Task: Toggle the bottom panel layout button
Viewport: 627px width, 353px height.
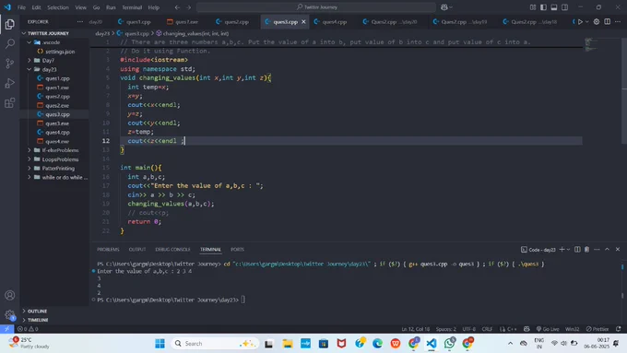Action: 554,7
